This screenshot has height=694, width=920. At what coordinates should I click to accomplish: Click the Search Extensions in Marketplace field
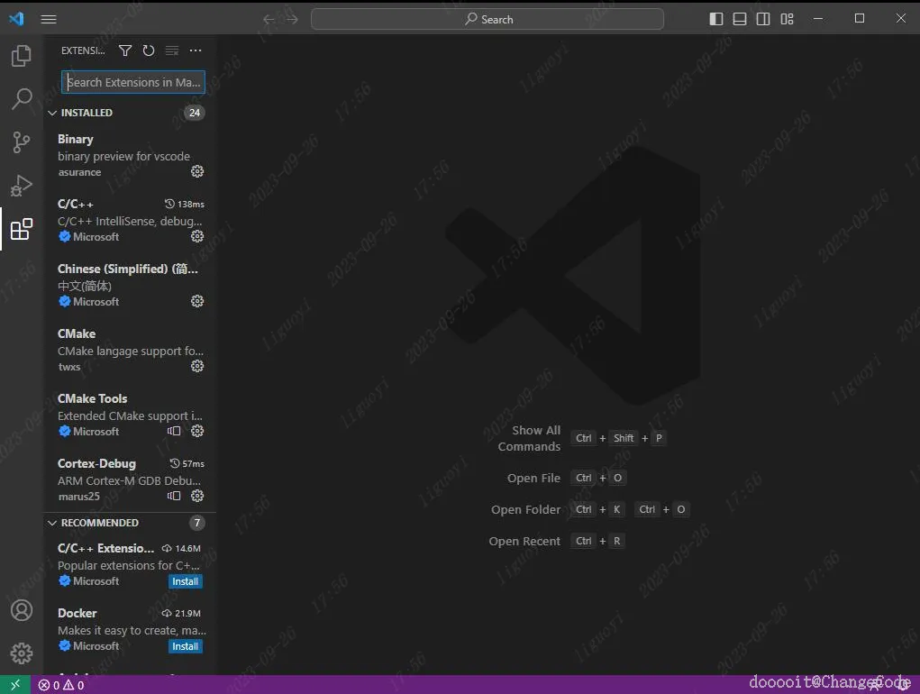133,82
